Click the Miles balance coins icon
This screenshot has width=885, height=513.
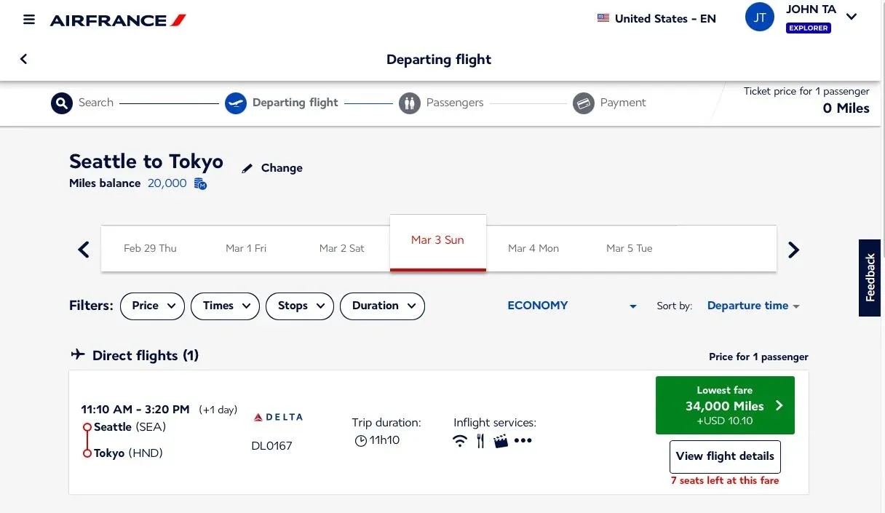(200, 184)
